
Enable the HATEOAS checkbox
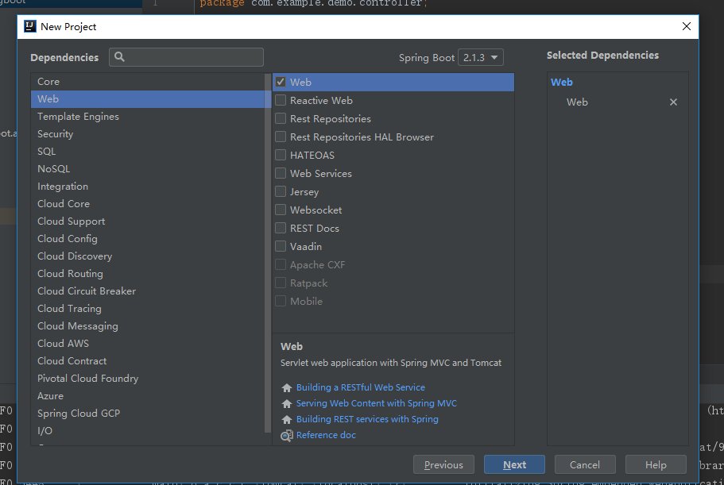[x=281, y=155]
